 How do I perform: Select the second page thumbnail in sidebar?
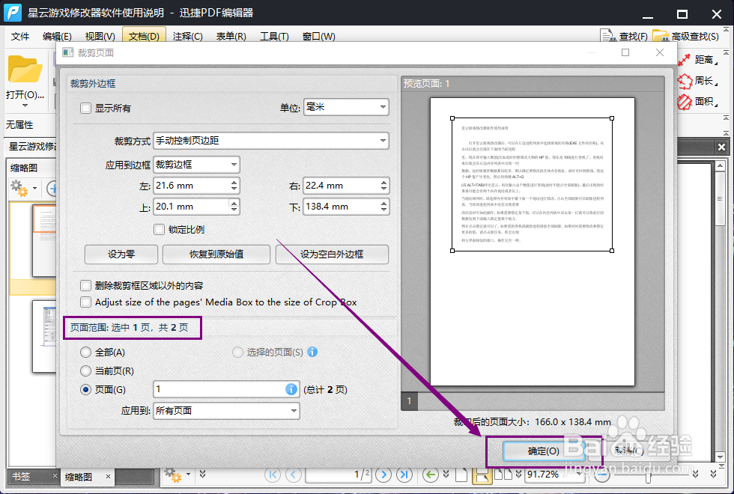click(x=44, y=337)
